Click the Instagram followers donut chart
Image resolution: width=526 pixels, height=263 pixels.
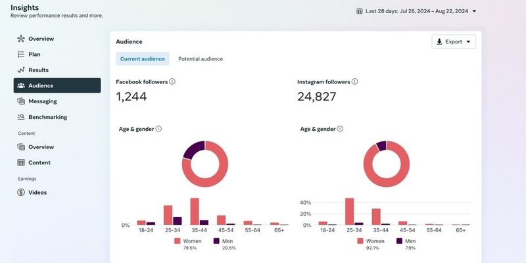387,164
